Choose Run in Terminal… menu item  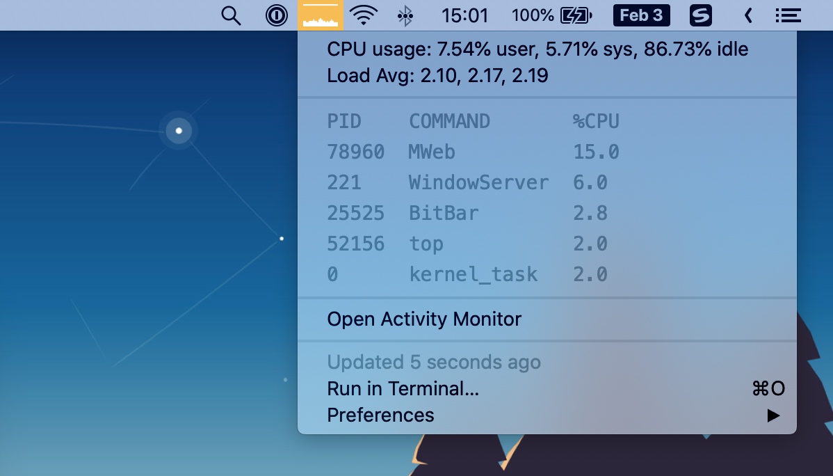click(403, 388)
